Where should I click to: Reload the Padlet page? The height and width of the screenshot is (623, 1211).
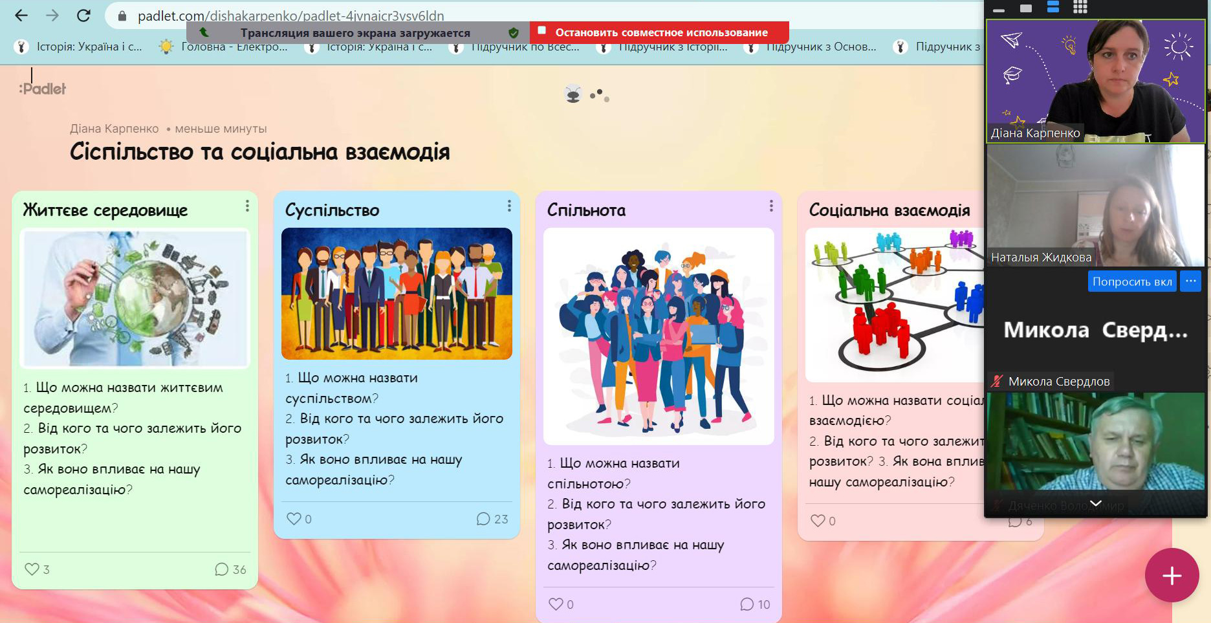(x=83, y=16)
